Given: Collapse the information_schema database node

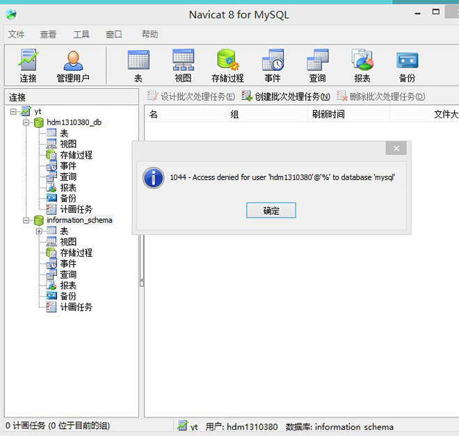Looking at the screenshot, I should 26,220.
